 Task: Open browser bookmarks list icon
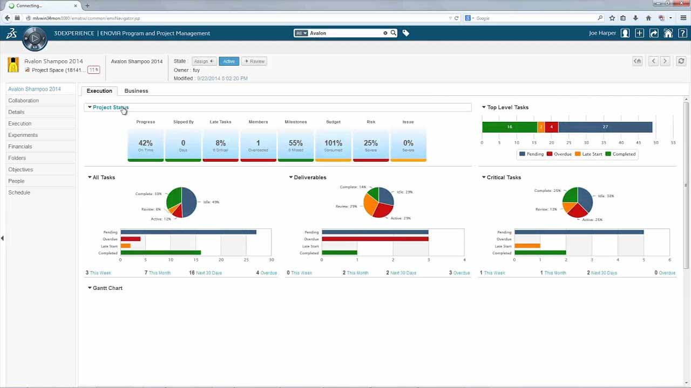[623, 18]
